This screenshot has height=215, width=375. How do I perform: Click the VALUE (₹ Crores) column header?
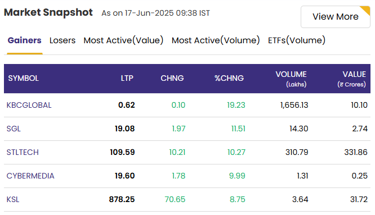[x=351, y=79]
